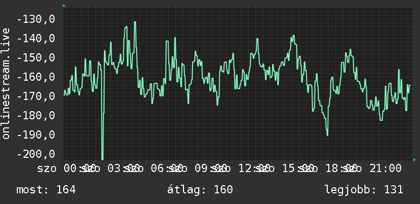This screenshot has width=420, height=204.
Task: Click the -200,0 y-axis label
Action: tap(36, 154)
